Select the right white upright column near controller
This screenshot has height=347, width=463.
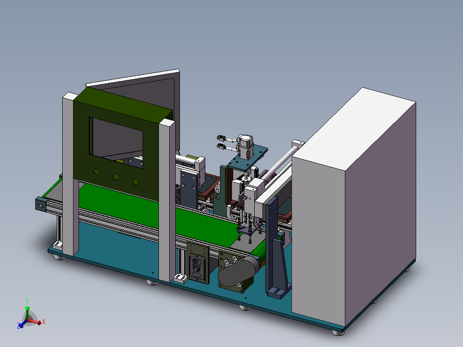pyautogui.click(x=167, y=200)
